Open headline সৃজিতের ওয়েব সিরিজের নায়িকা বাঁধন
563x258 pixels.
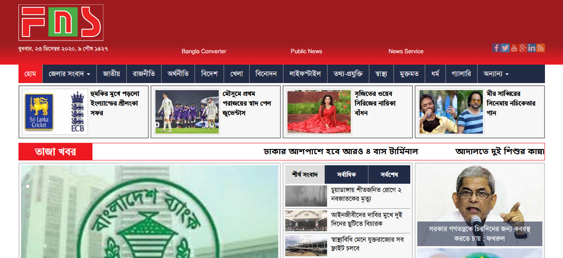coord(375,103)
